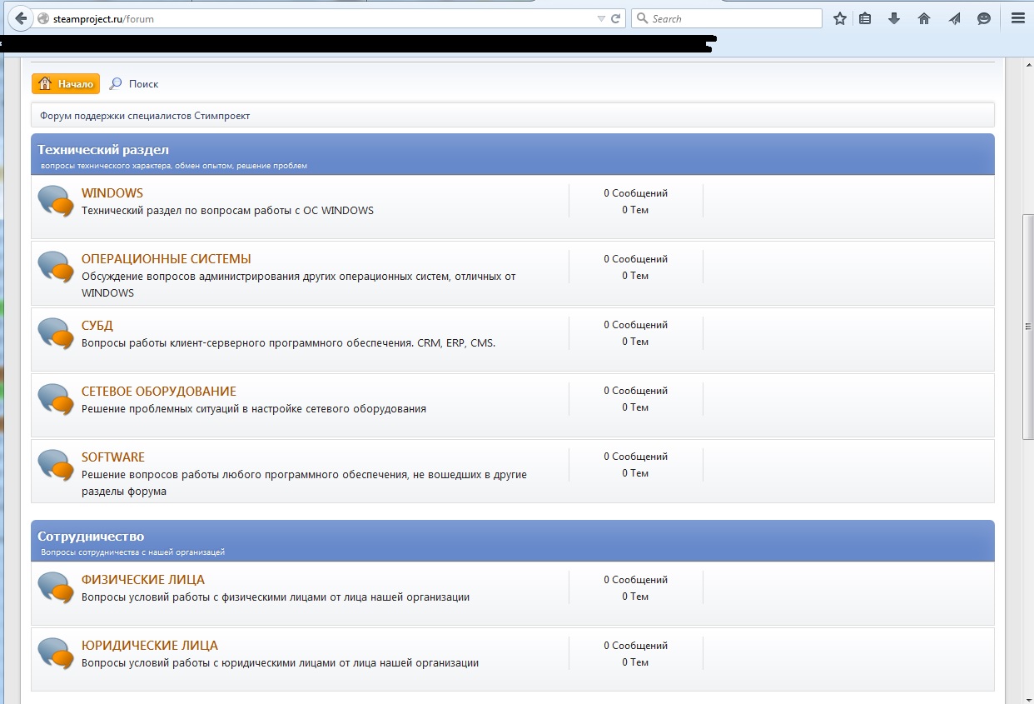This screenshot has height=704, width=1034.
Task: Click subtitle 'вопросы технического характера, обмен опытом'
Action: (174, 166)
